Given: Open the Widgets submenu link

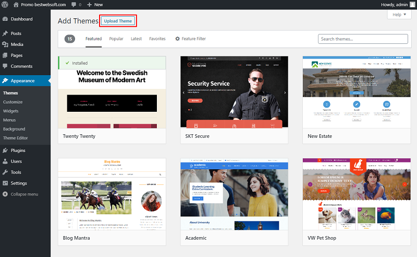Looking at the screenshot, I should tap(10, 111).
